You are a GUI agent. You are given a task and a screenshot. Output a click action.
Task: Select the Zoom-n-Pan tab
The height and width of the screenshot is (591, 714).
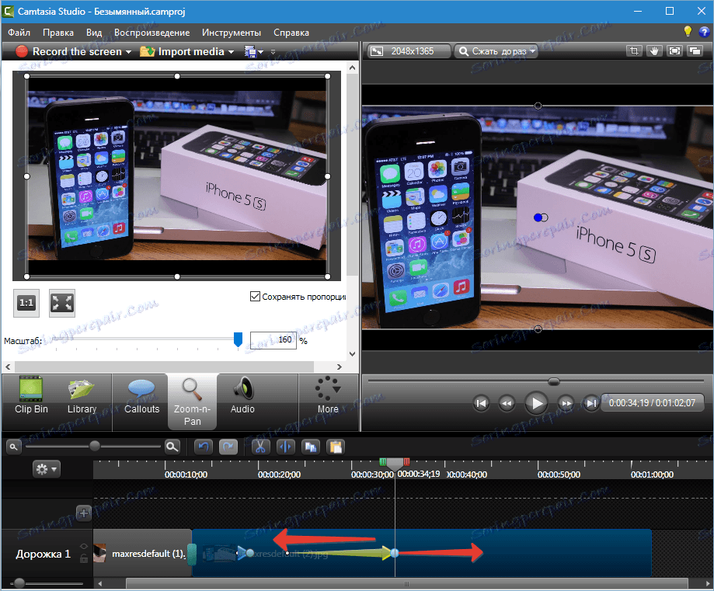pos(192,402)
